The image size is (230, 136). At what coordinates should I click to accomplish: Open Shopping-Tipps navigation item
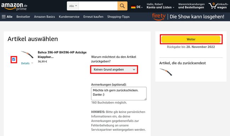tap(119, 17)
